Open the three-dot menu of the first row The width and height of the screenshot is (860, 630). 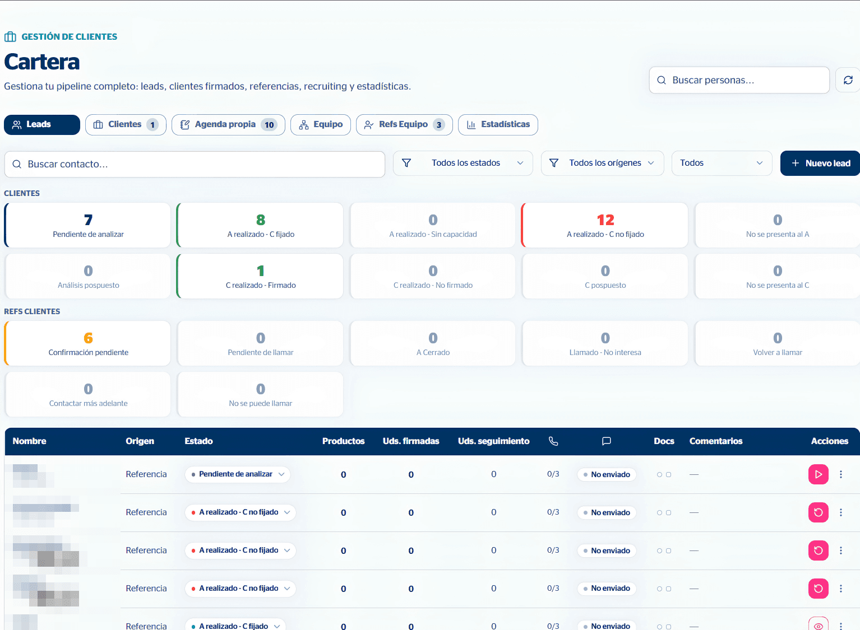[x=841, y=474]
